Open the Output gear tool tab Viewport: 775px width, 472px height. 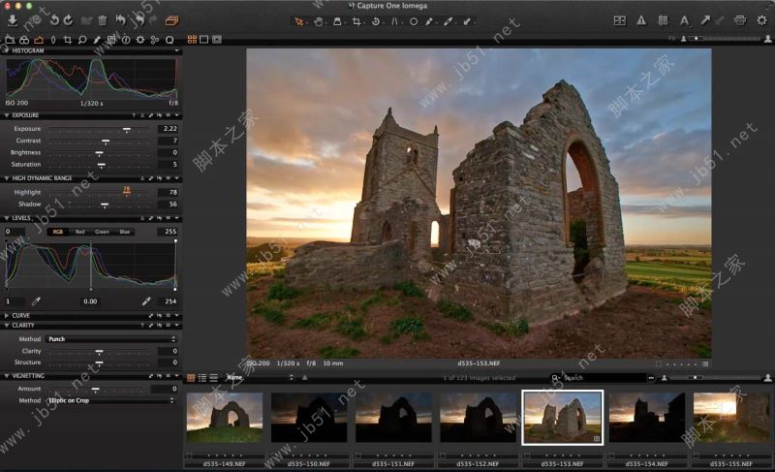(x=140, y=40)
